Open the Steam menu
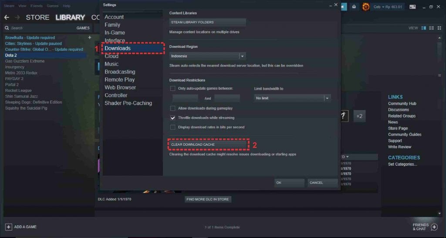Image resolution: width=446 pixels, height=238 pixels. click(9, 6)
